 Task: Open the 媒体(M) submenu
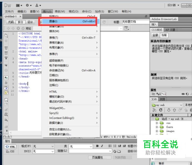(x=71, y=31)
